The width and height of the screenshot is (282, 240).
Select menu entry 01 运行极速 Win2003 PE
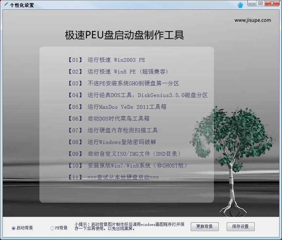(106, 60)
